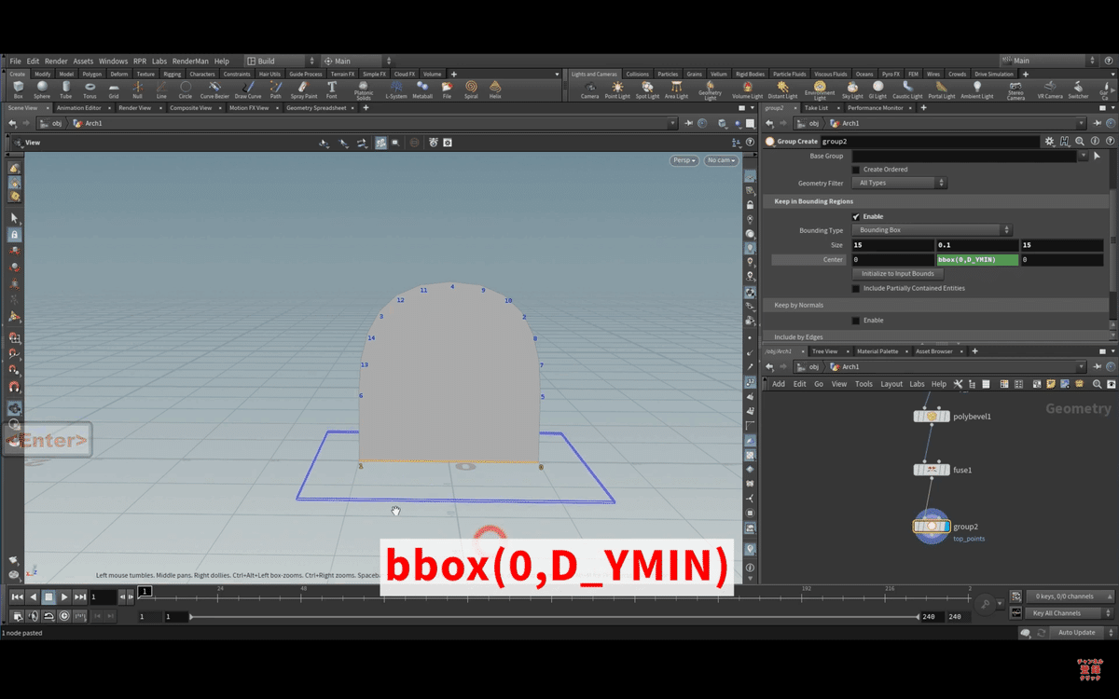Click the play forward button
This screenshot has width=1119, height=699.
(64, 596)
